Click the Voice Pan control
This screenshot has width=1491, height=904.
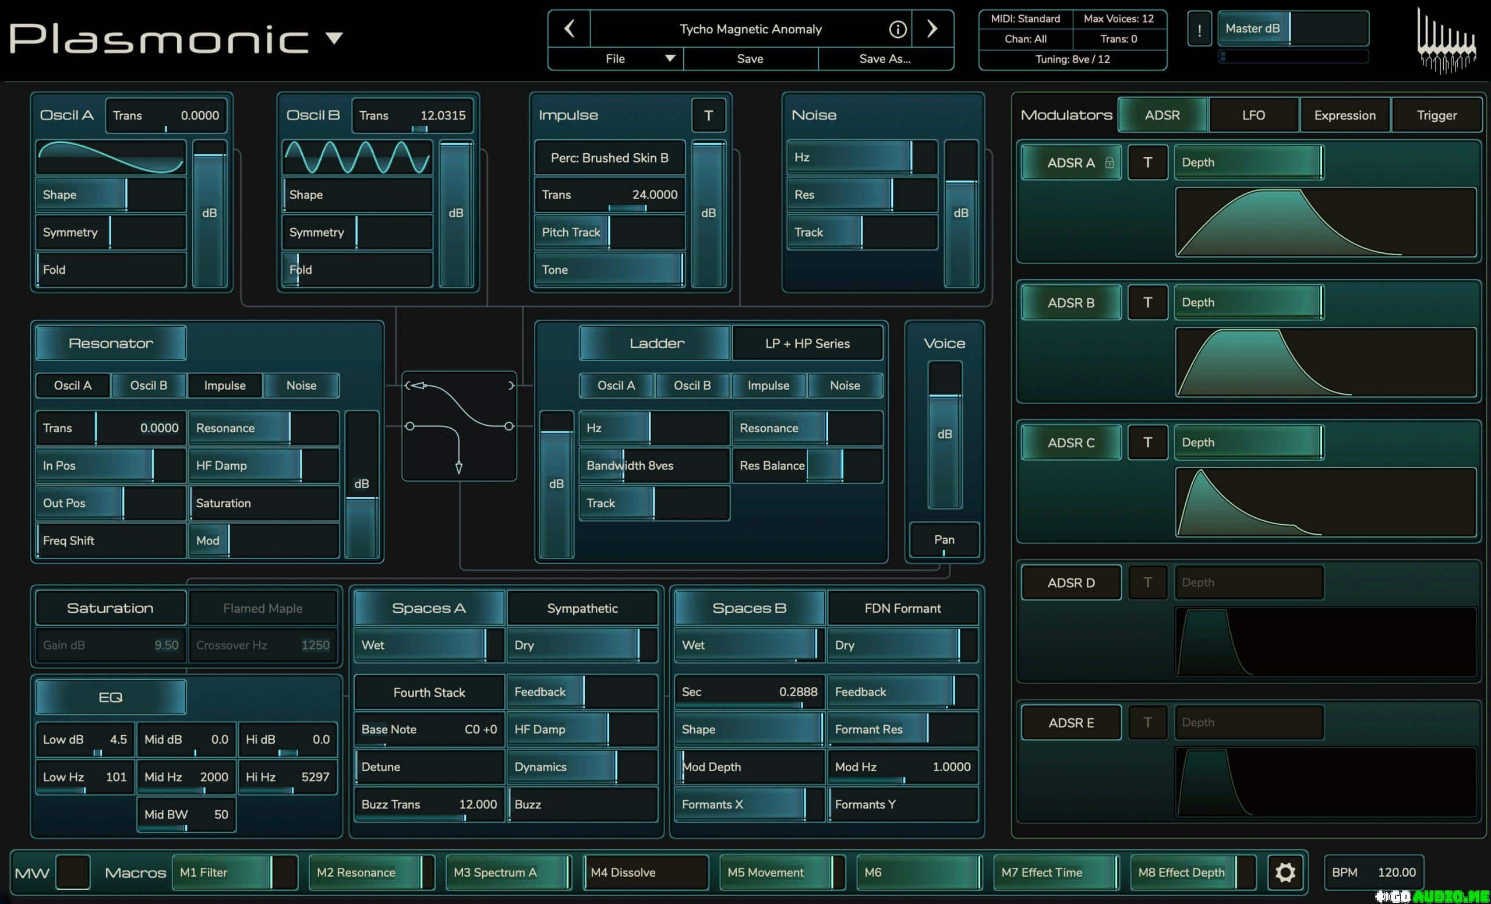(944, 539)
